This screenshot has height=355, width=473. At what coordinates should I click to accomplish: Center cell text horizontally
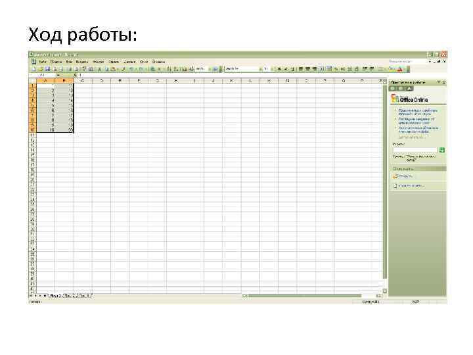tap(307, 69)
